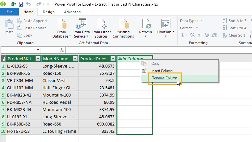This screenshot has height=142, width=252.
Task: Select the Home ribbon tab
Action: coord(28,12)
